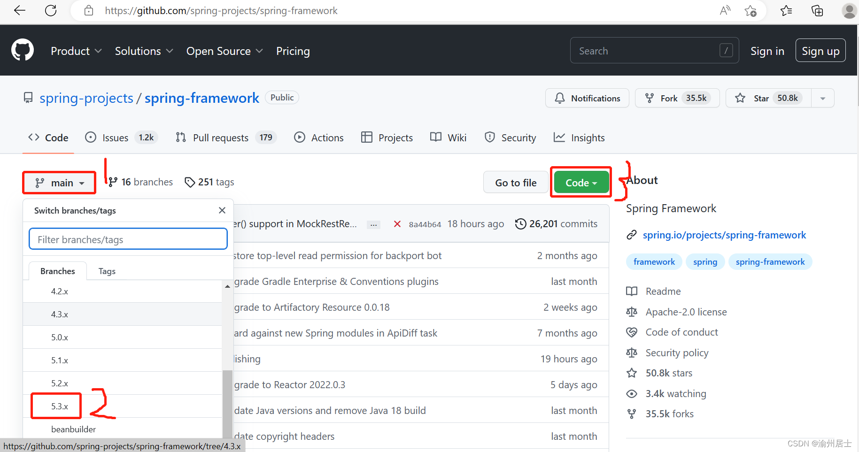Click the tag icon next to 251 tags
The width and height of the screenshot is (859, 452).
tap(190, 182)
